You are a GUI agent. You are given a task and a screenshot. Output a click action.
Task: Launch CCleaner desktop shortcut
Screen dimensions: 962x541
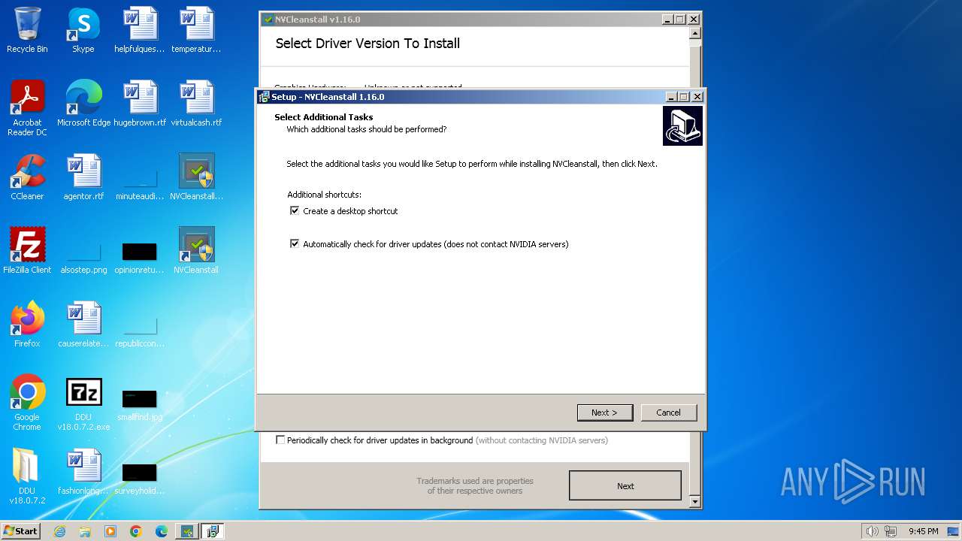[x=27, y=177]
